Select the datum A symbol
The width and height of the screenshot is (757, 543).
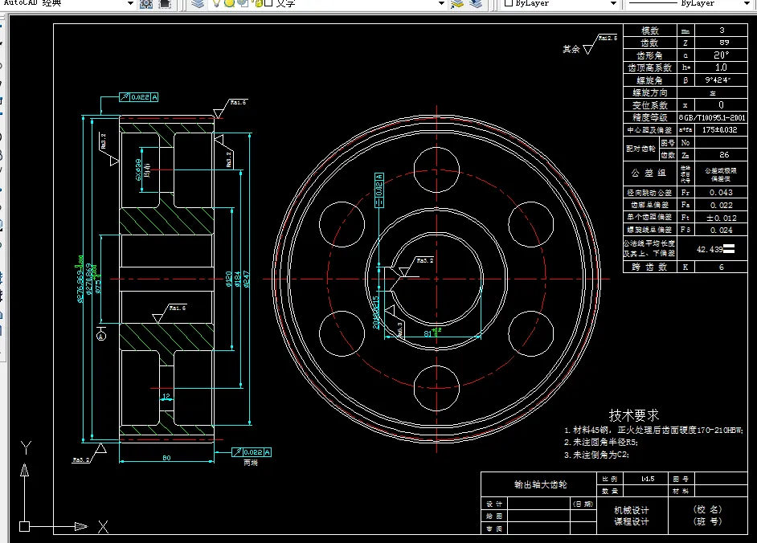click(x=101, y=335)
